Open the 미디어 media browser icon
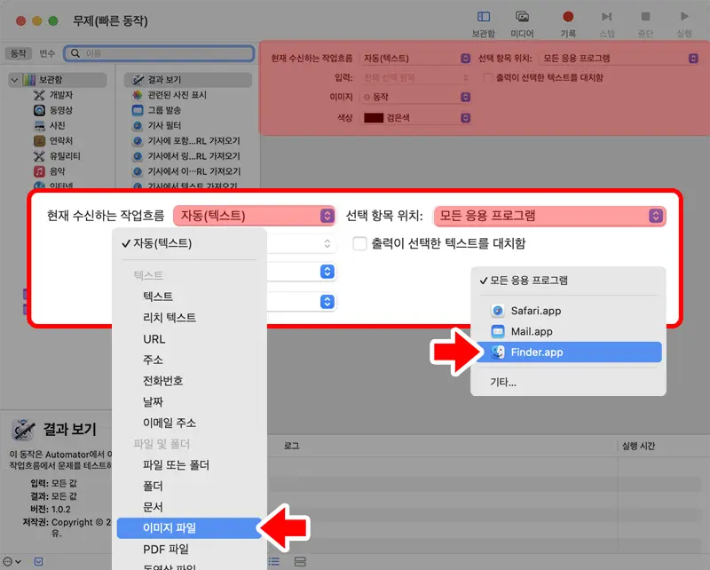This screenshot has width=710, height=570. coord(522,17)
